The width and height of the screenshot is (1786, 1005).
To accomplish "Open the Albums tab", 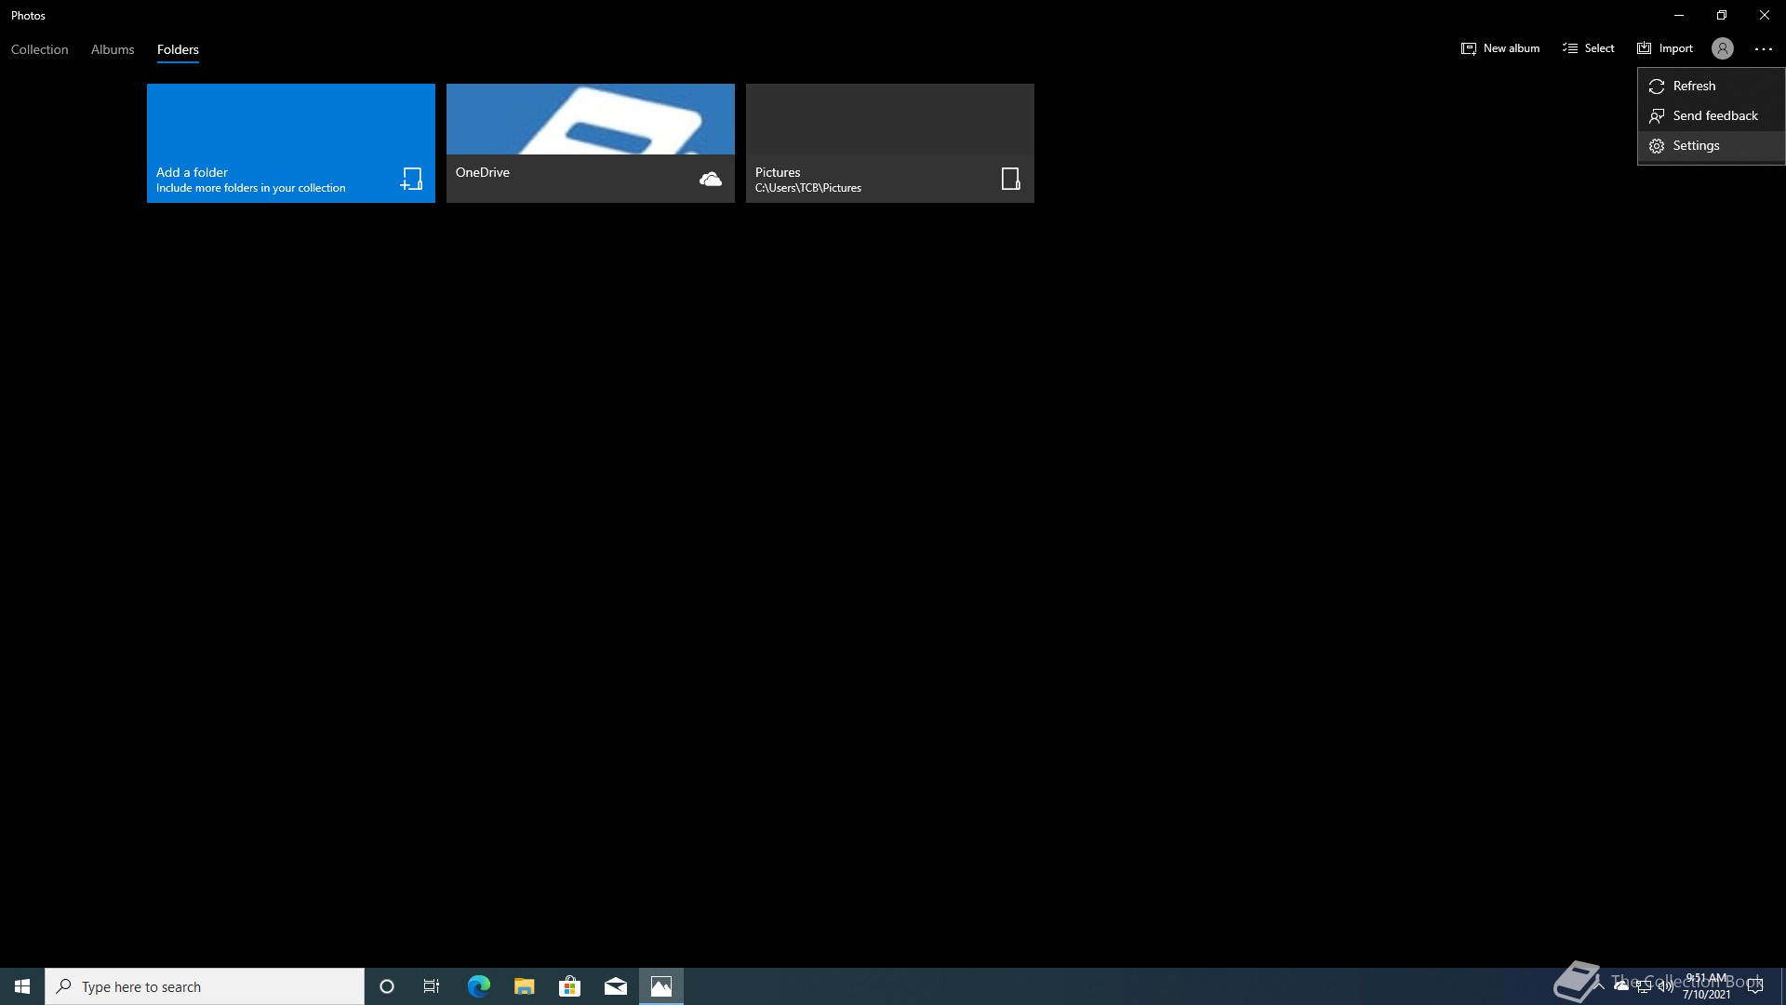I will click(x=113, y=49).
